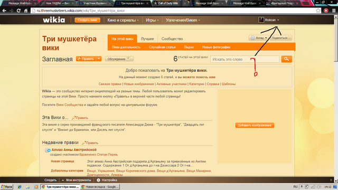Click the orange Править page button
Image resolution: width=338 pixels, height=190 pixels.
point(86,59)
